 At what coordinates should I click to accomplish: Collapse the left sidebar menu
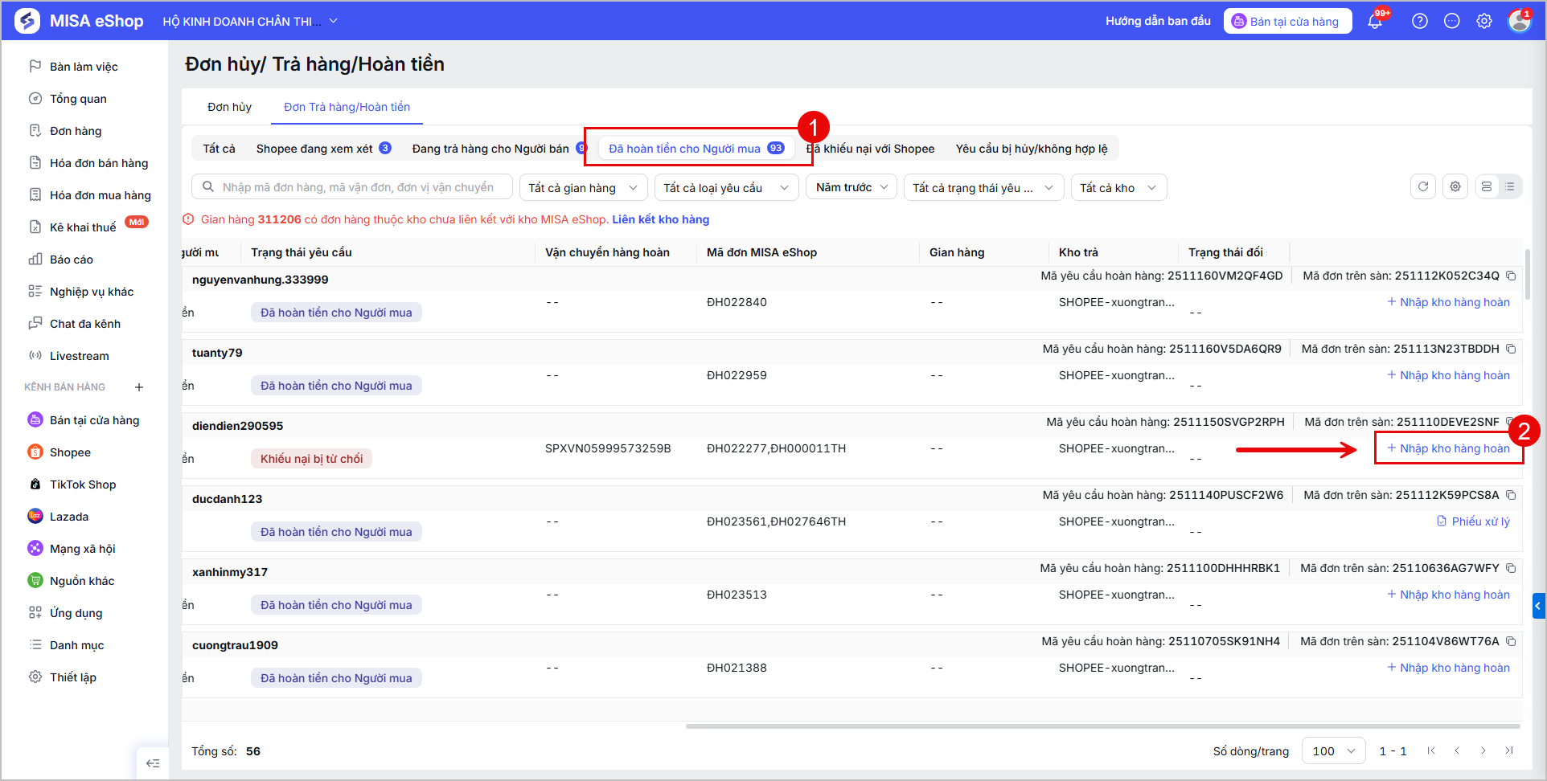153,763
